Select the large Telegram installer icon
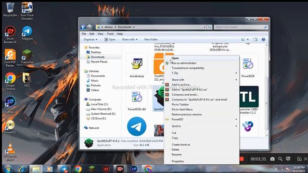 137,126
